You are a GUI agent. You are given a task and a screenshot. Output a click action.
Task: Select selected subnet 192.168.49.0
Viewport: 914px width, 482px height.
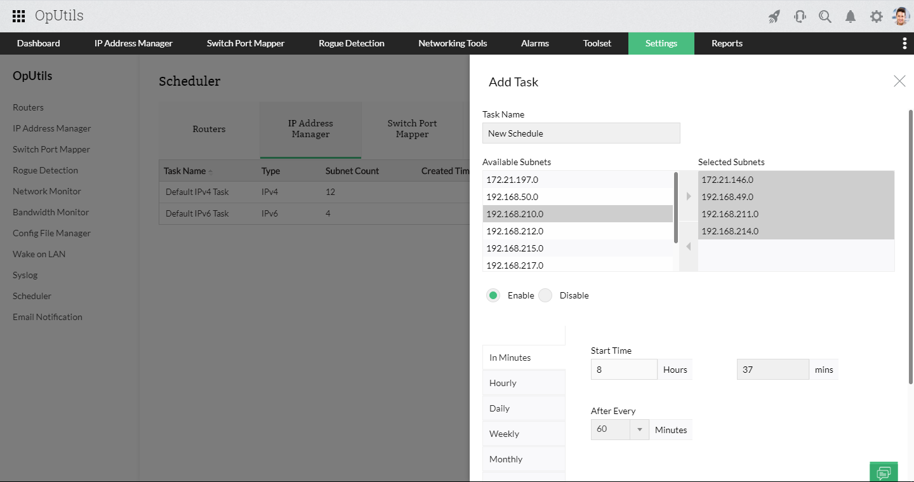[x=796, y=197]
